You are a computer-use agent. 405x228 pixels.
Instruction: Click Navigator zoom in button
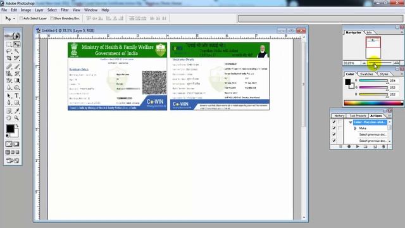click(x=397, y=63)
